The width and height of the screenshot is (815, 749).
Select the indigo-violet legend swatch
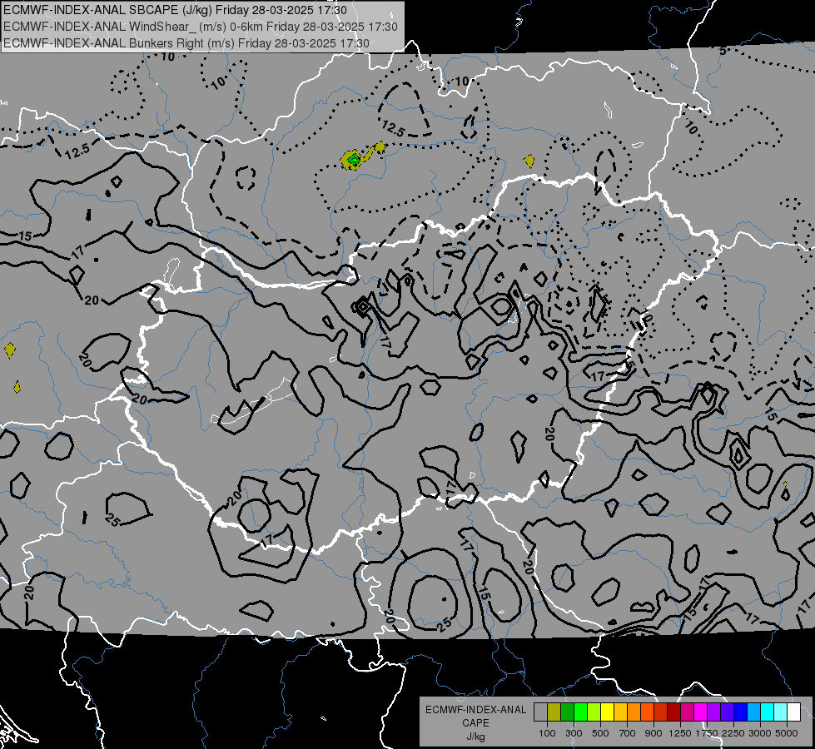(727, 712)
